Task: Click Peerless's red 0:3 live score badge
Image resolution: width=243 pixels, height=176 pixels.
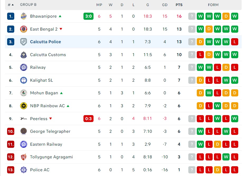Action: [88, 119]
